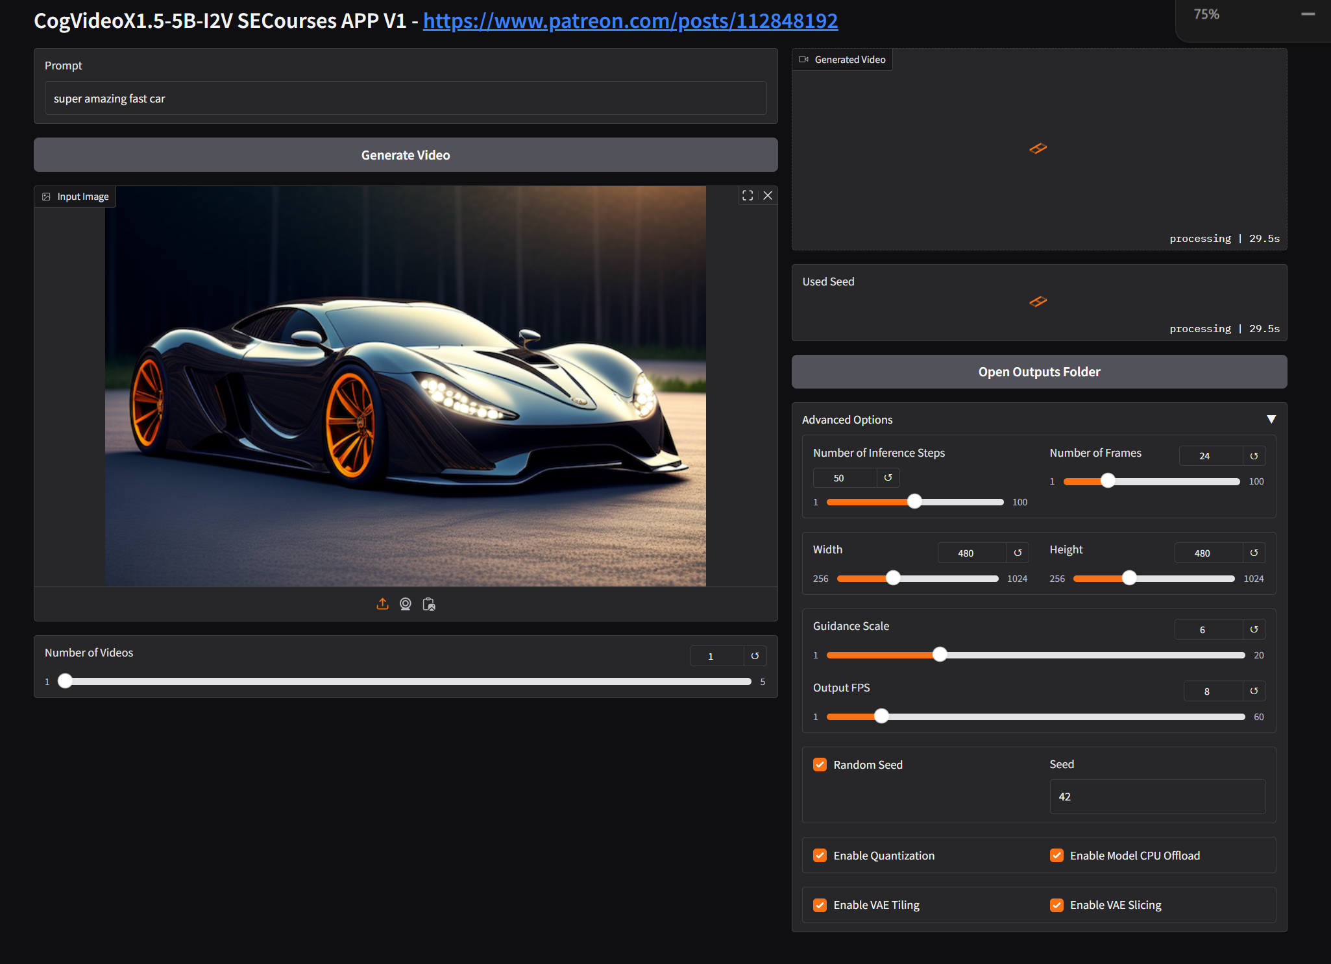This screenshot has height=964, width=1331.
Task: Click the upload image icon below input image
Action: point(382,604)
